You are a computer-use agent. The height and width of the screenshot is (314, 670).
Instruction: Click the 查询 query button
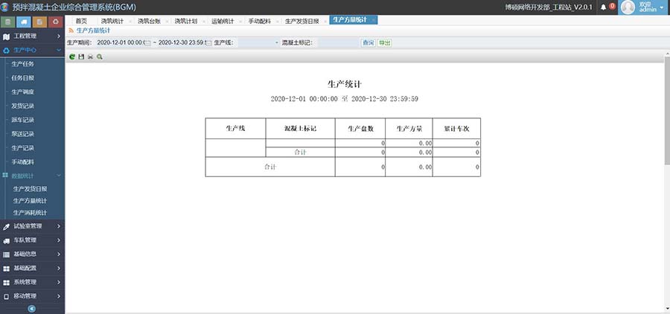368,42
